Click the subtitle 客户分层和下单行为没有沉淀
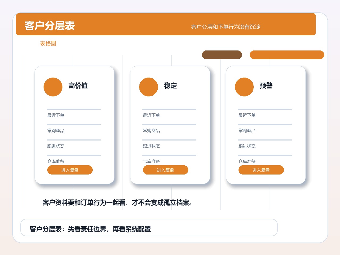Screen dimensions: 340x255 tap(226, 27)
